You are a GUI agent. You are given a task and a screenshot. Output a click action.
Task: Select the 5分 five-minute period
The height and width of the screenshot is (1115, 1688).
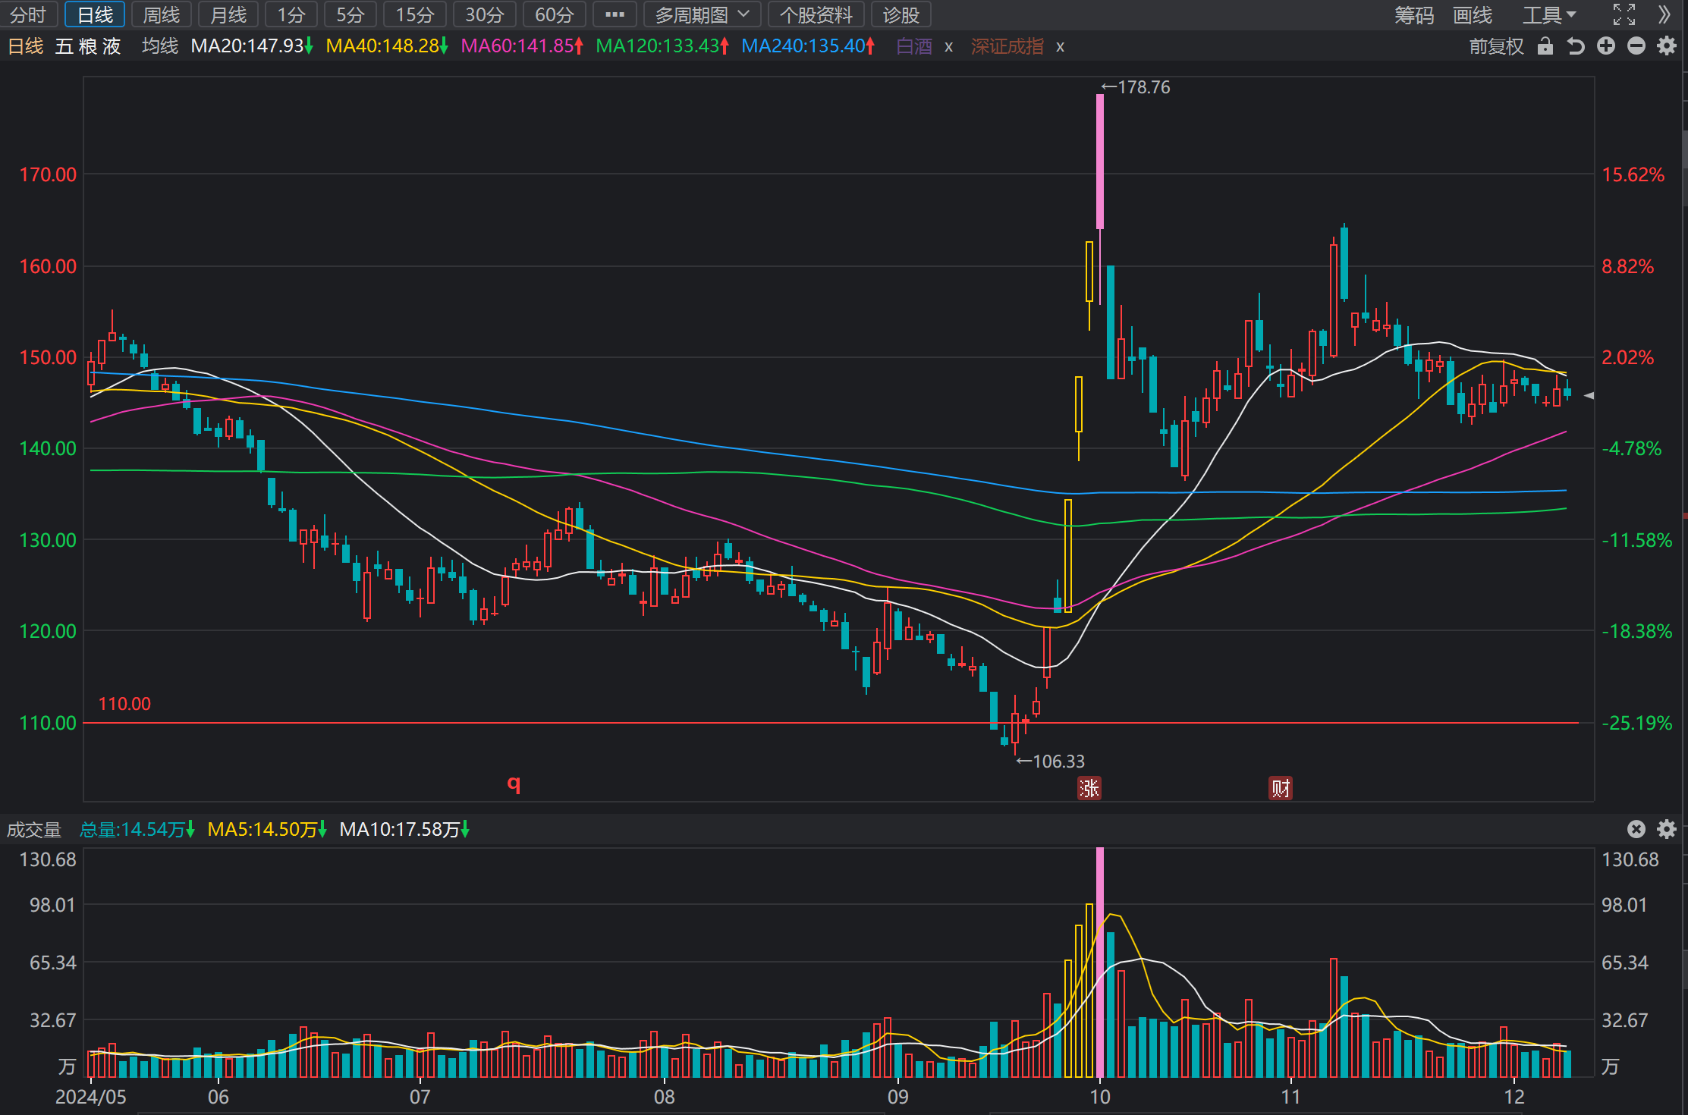click(x=350, y=14)
